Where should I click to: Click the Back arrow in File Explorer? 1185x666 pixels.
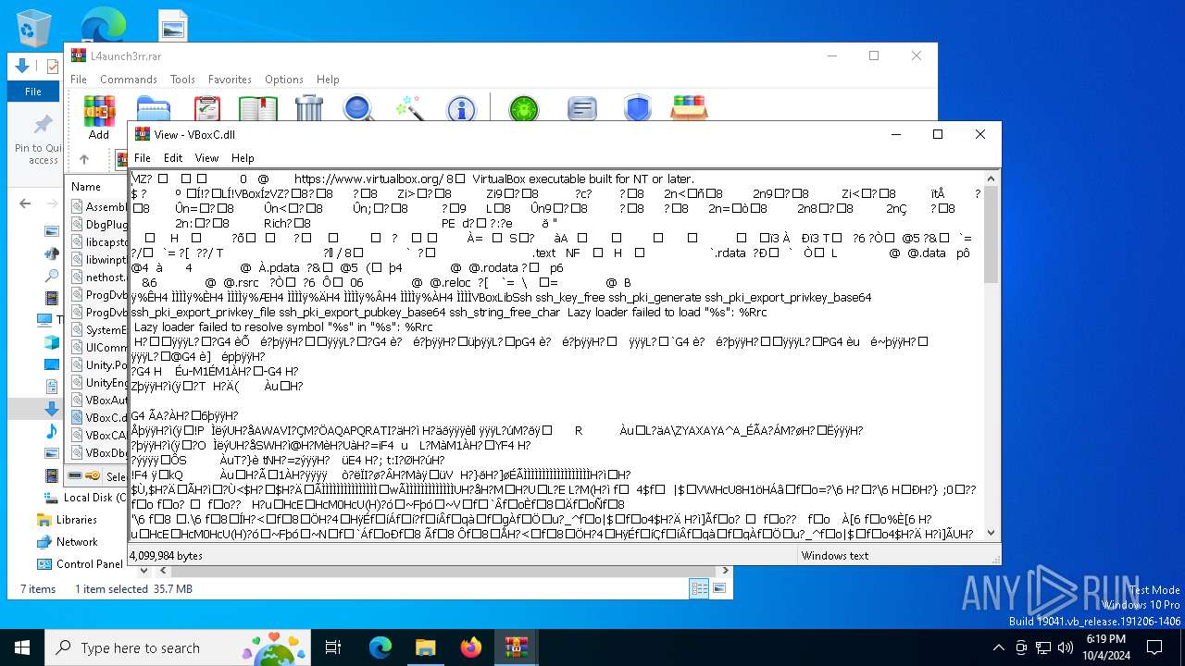tap(25, 203)
